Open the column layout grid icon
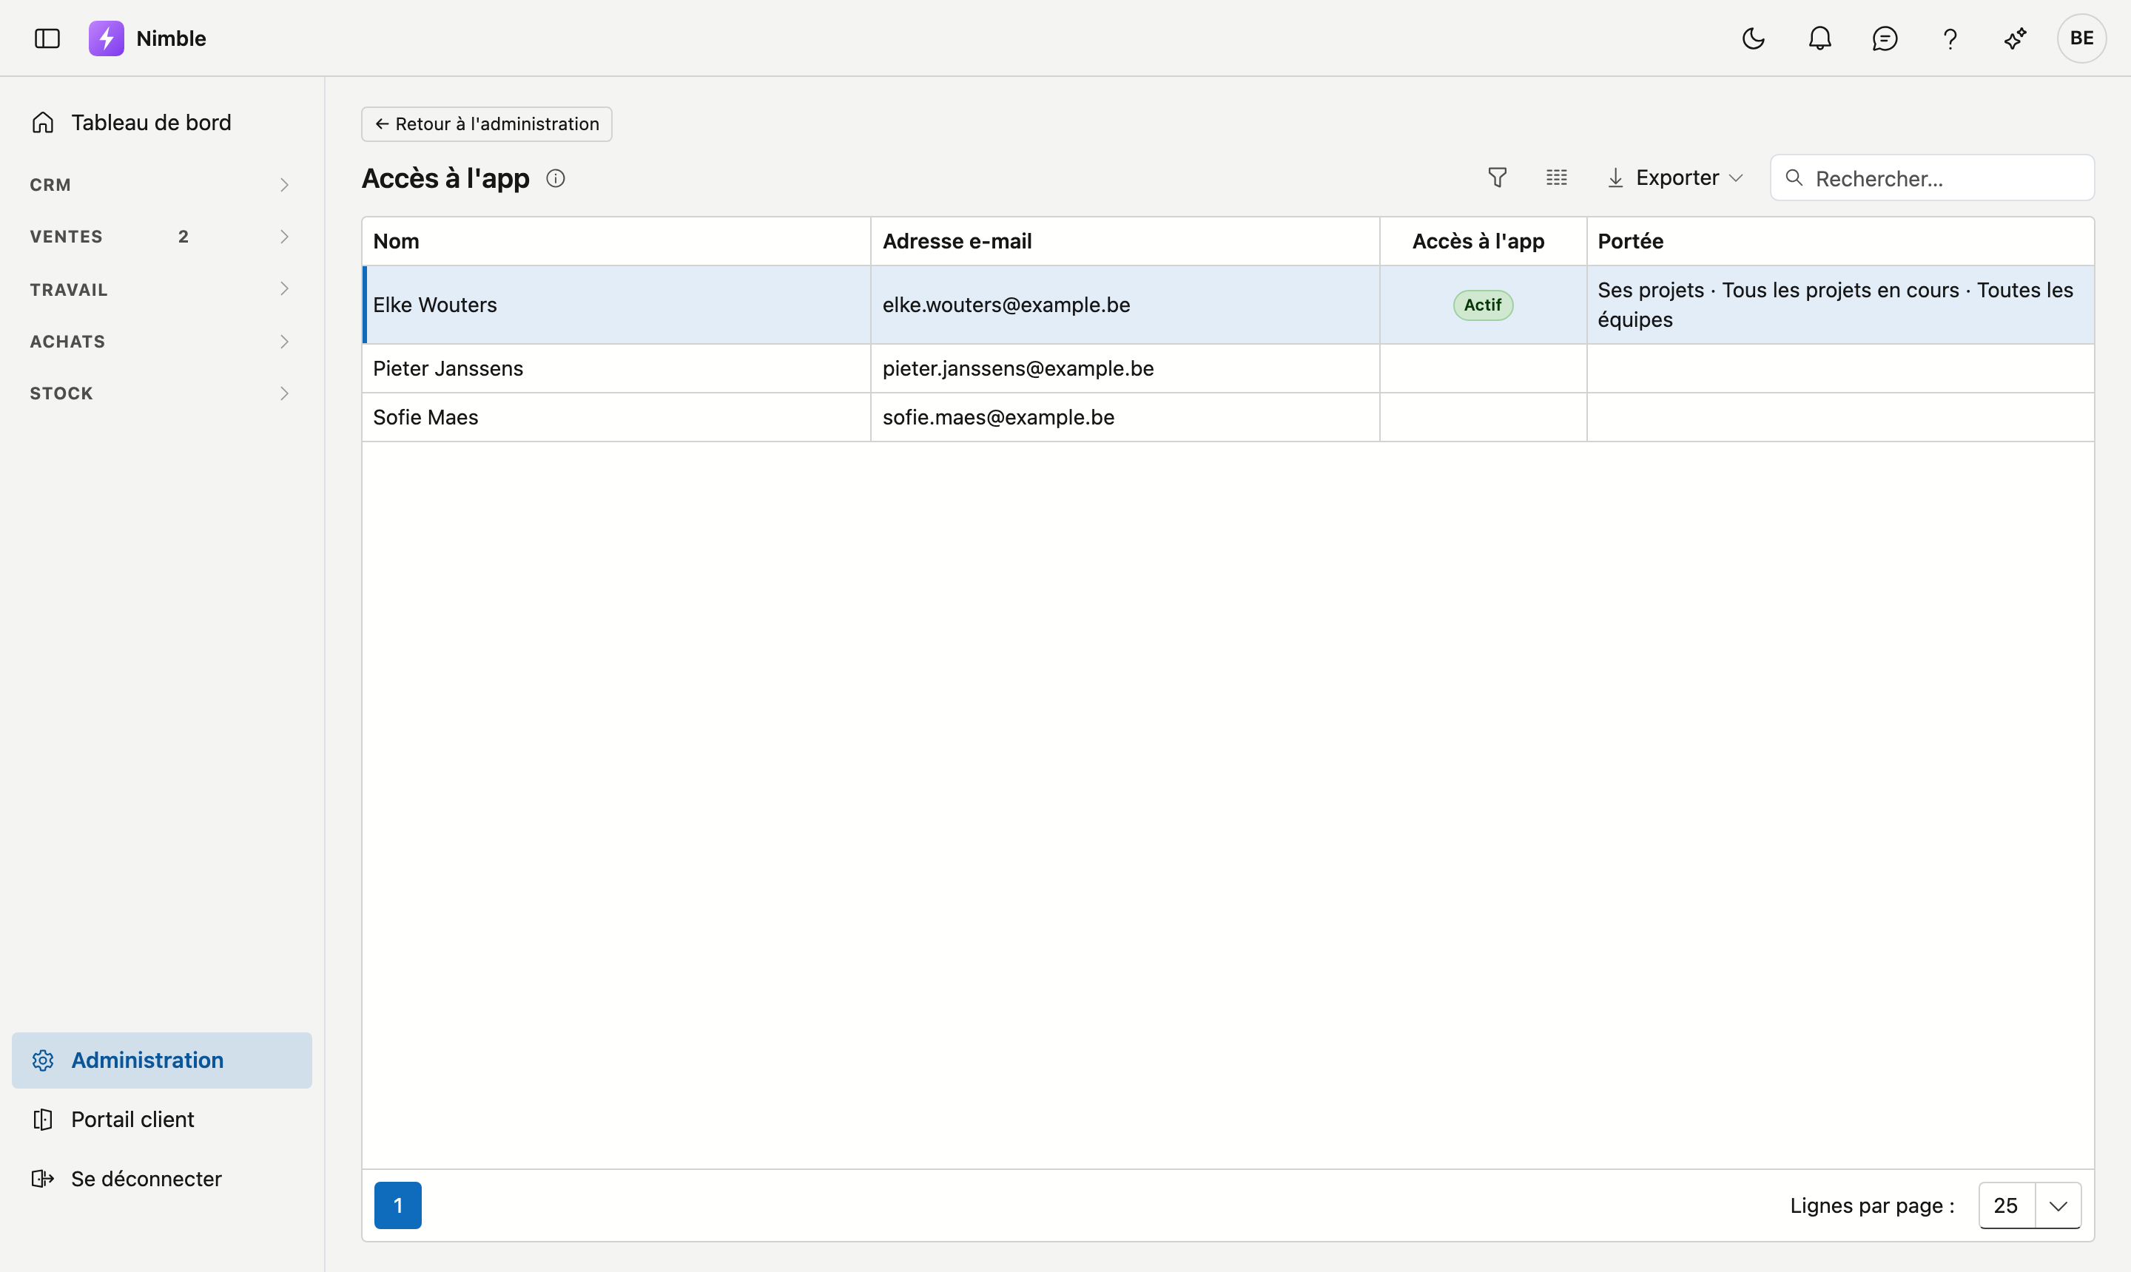2131x1272 pixels. tap(1557, 177)
